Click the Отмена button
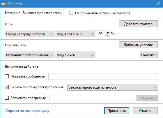Screen dimensions: 163x118 tap(145, 111)
